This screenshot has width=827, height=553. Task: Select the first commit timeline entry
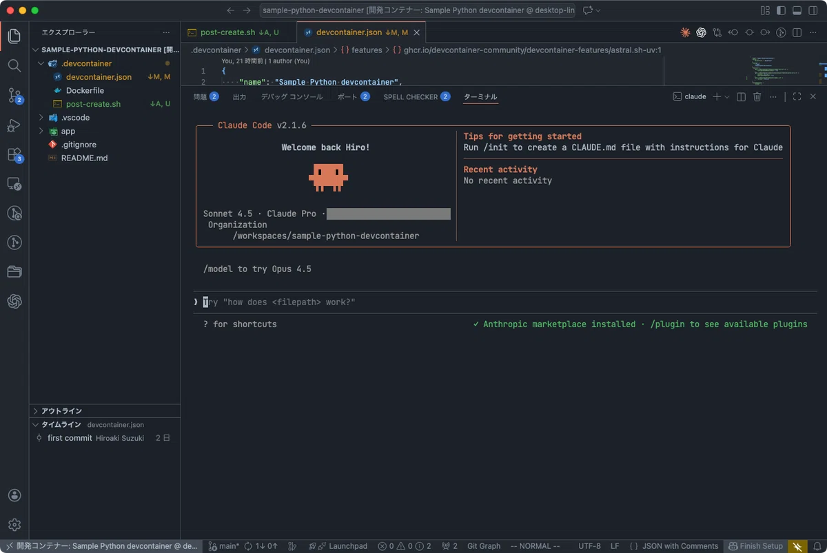[105, 438]
